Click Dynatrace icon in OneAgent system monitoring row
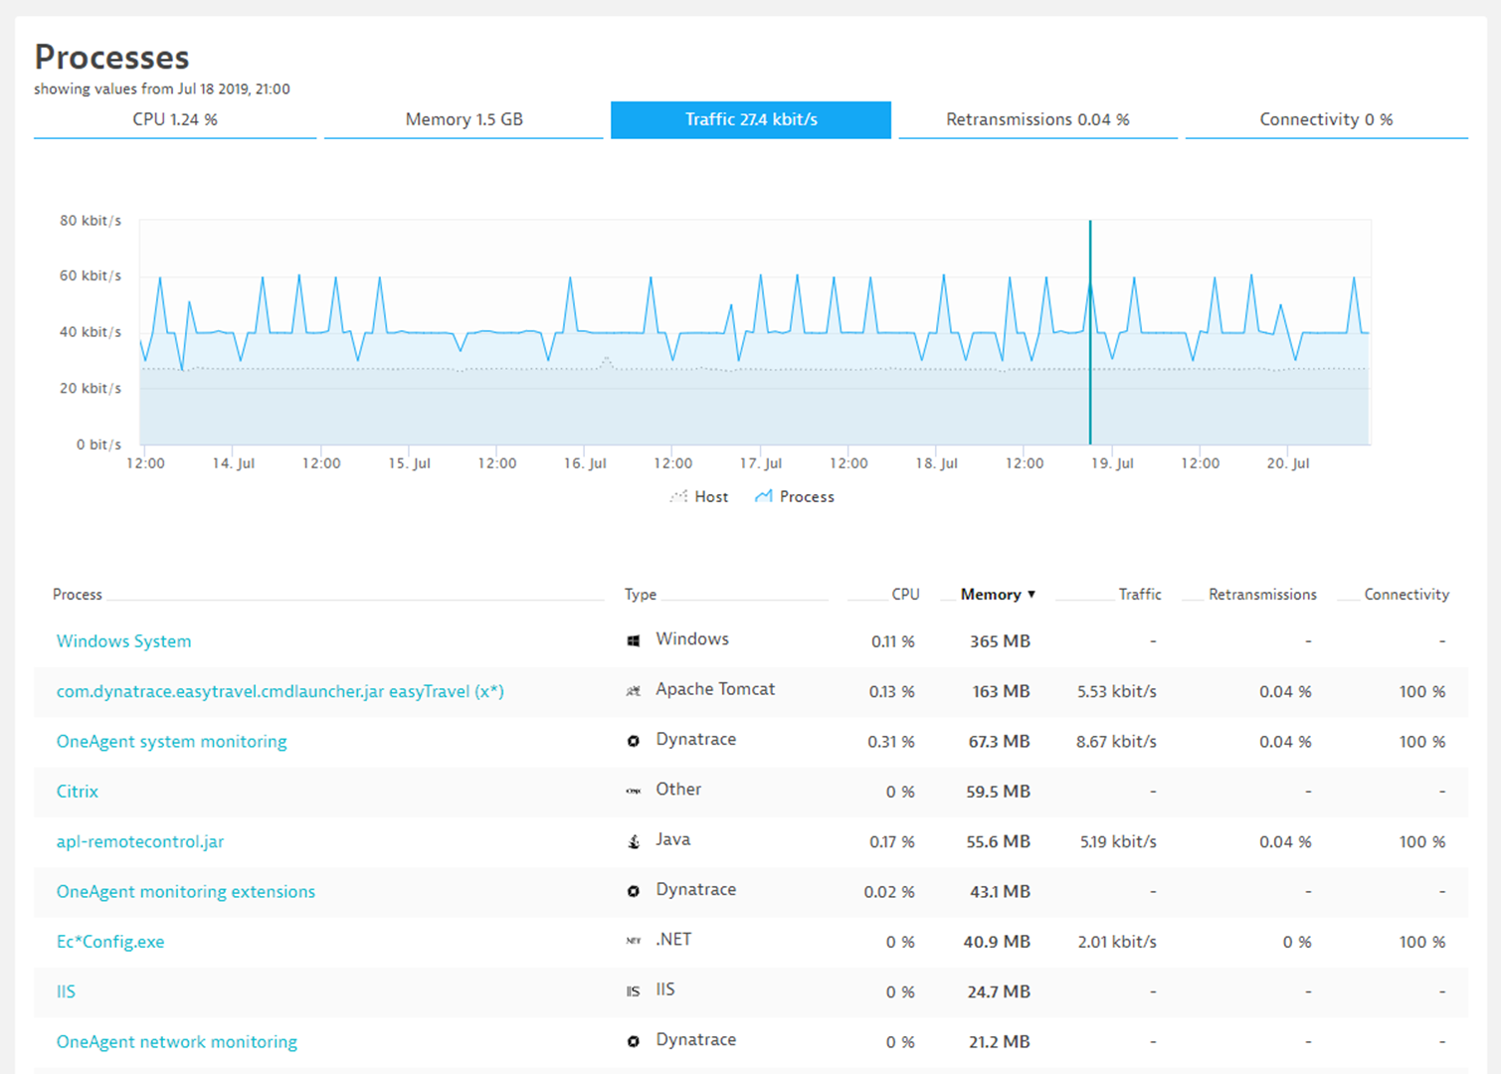Image resolution: width=1501 pixels, height=1074 pixels. point(634,741)
